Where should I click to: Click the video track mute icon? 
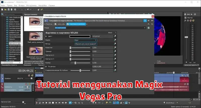(29, 75)
